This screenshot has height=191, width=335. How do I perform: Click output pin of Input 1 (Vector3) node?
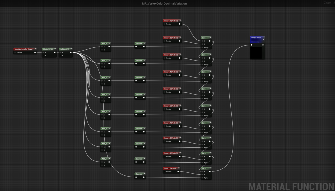click(x=178, y=172)
